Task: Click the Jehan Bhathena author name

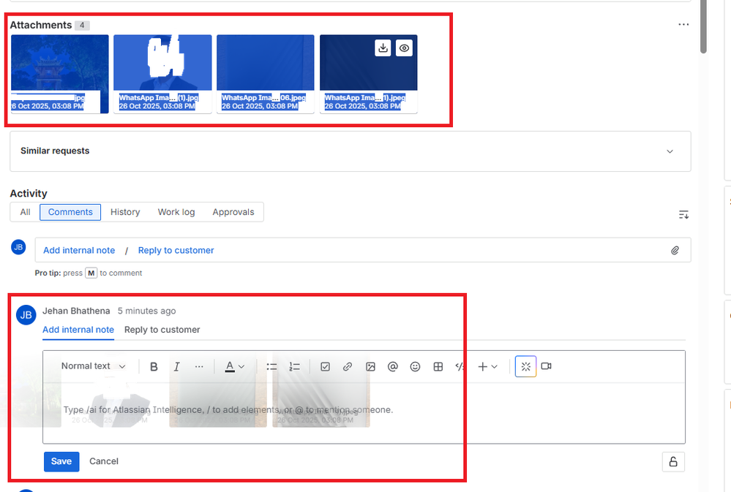Action: click(x=76, y=311)
